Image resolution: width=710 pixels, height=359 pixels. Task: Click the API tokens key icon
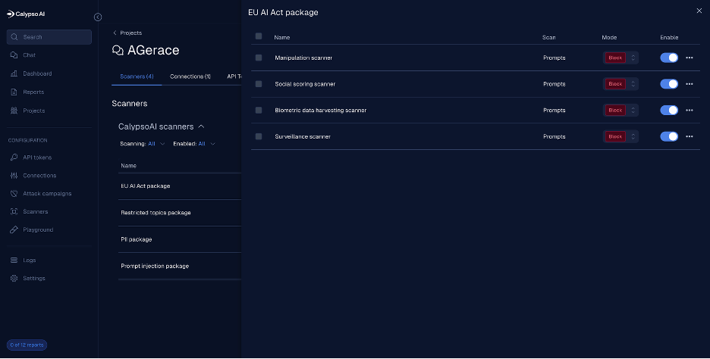point(14,158)
